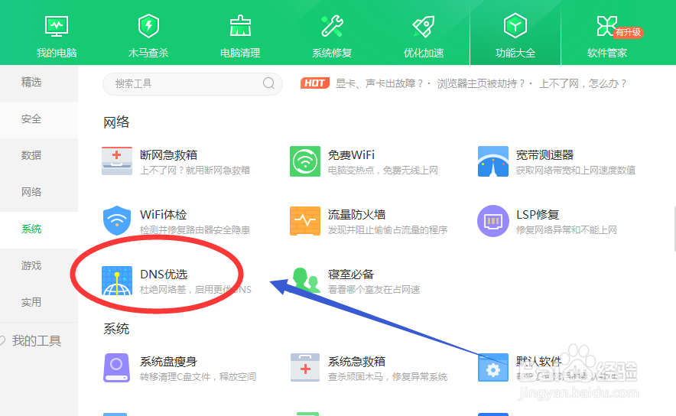
Task: Open 我的工具 in the sidebar
Action: 36,341
